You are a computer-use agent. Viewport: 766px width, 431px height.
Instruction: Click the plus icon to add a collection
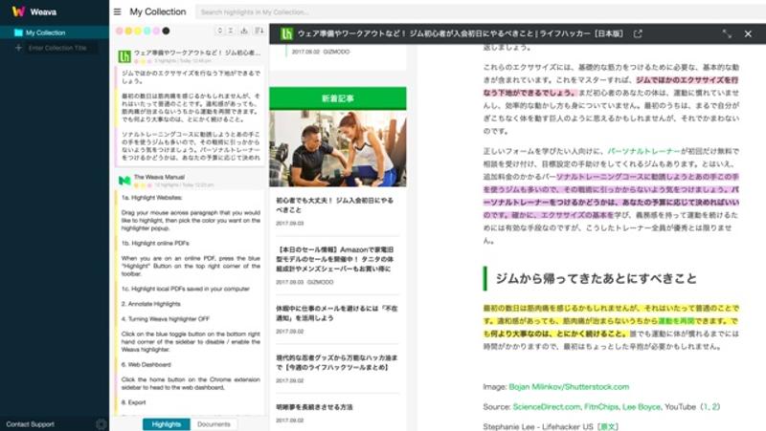point(18,48)
